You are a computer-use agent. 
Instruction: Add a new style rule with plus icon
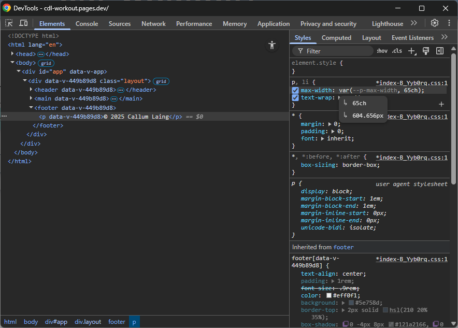tap(411, 51)
